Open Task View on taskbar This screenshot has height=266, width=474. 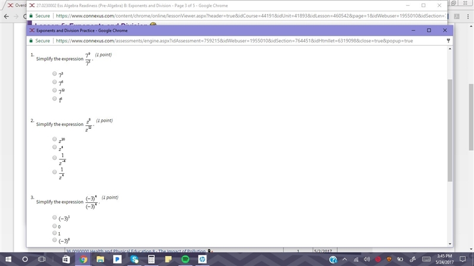tap(41, 259)
